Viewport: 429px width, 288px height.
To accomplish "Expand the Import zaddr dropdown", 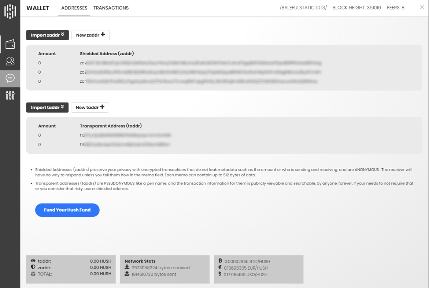I will tap(48, 35).
